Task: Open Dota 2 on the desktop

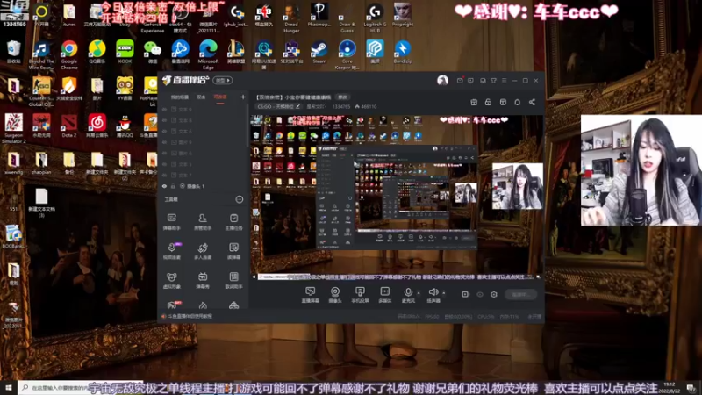Action: click(69, 126)
